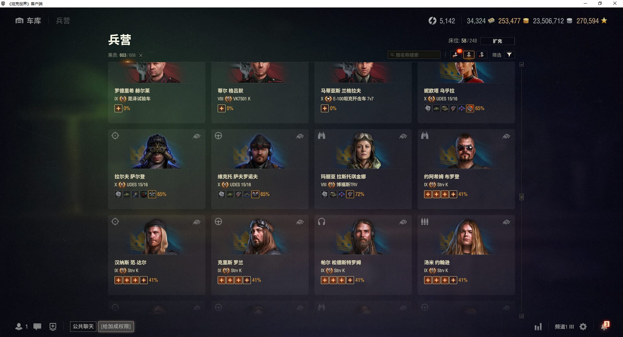
Task: Open the 公共聊天 public chat
Action: (83, 326)
